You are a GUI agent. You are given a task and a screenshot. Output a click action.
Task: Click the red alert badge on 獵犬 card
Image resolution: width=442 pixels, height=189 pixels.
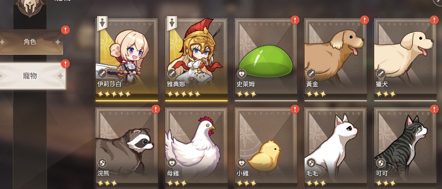click(x=434, y=20)
